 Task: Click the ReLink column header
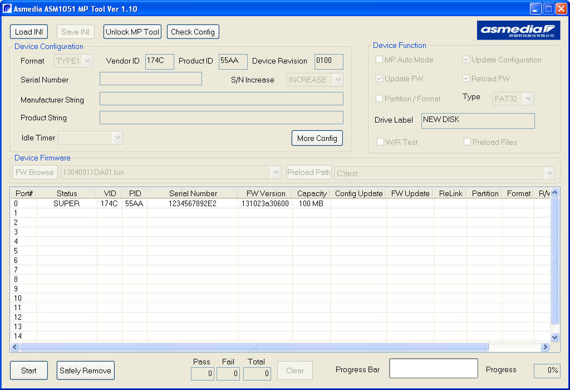[x=450, y=193]
